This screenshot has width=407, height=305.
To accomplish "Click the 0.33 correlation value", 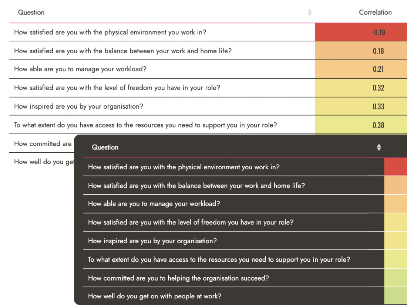I will (378, 106).
